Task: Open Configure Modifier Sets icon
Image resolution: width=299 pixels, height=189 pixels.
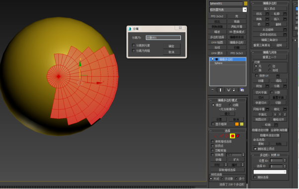Action: 242,90
